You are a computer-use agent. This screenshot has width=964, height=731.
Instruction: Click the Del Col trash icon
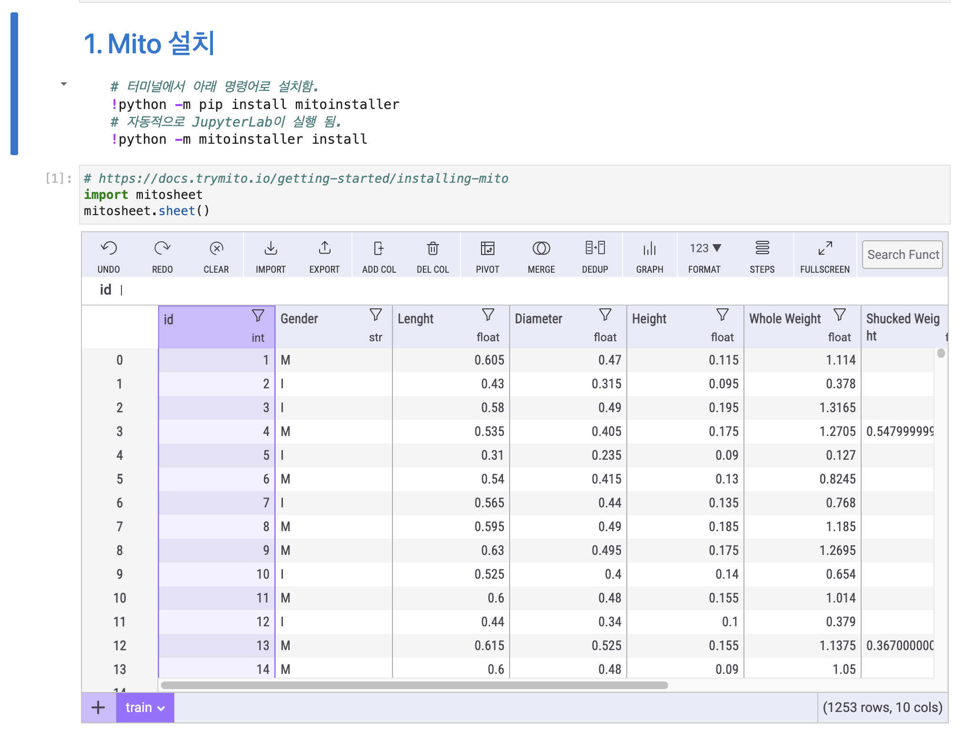point(432,248)
